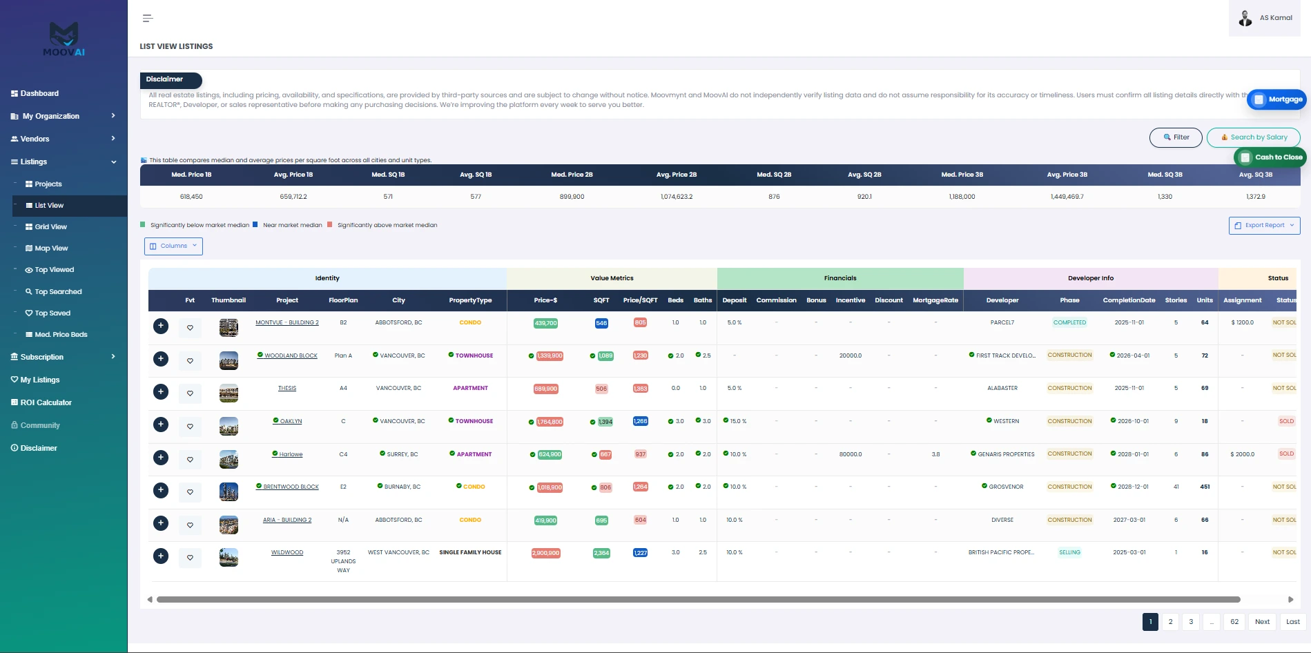Click the MoovAI logo

[x=64, y=39]
